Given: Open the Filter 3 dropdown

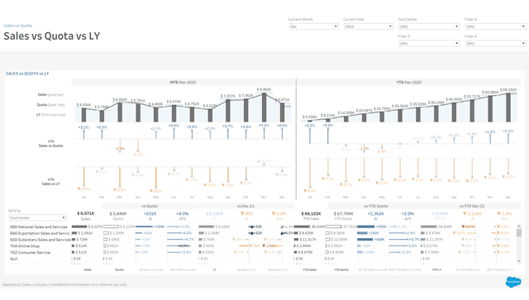Looking at the screenshot, I should [x=496, y=26].
